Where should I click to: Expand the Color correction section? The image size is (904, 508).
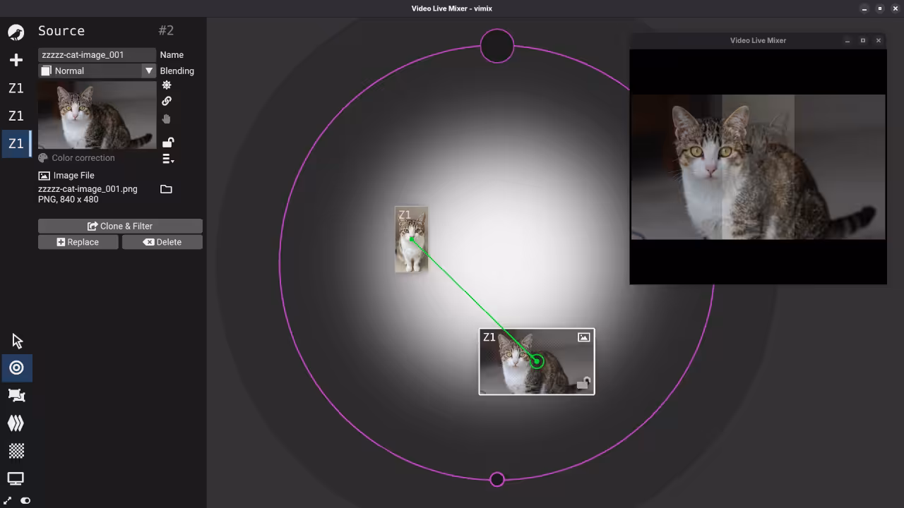76,158
